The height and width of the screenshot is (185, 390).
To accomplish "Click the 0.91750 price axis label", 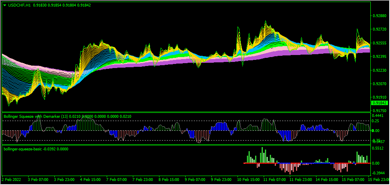I will (x=379, y=110).
